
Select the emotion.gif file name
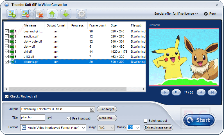pos(31,36)
